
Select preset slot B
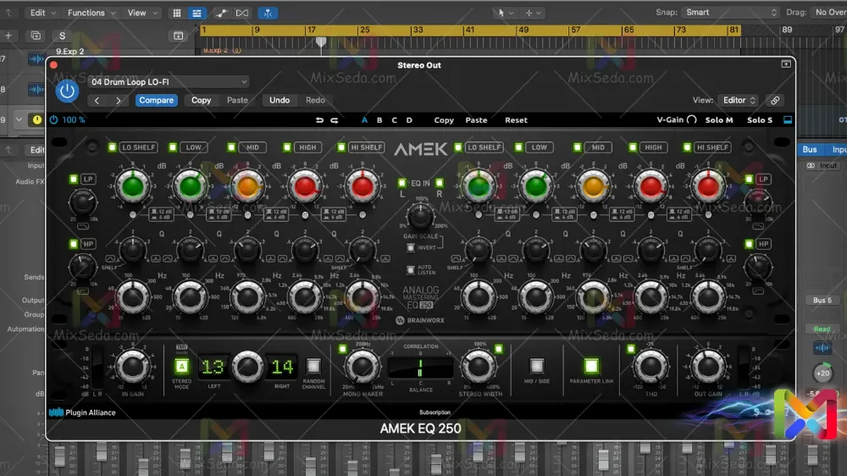tap(379, 120)
